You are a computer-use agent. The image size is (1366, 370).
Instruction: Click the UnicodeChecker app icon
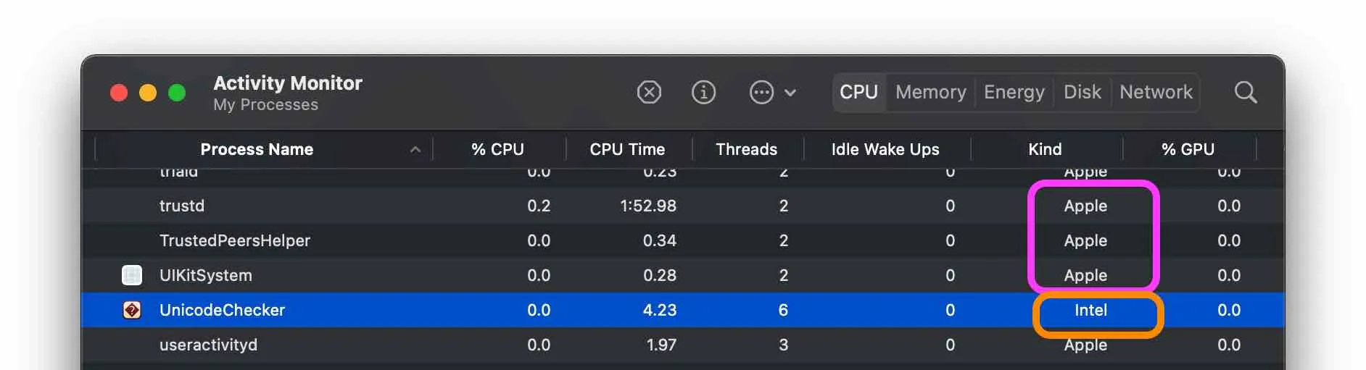132,310
